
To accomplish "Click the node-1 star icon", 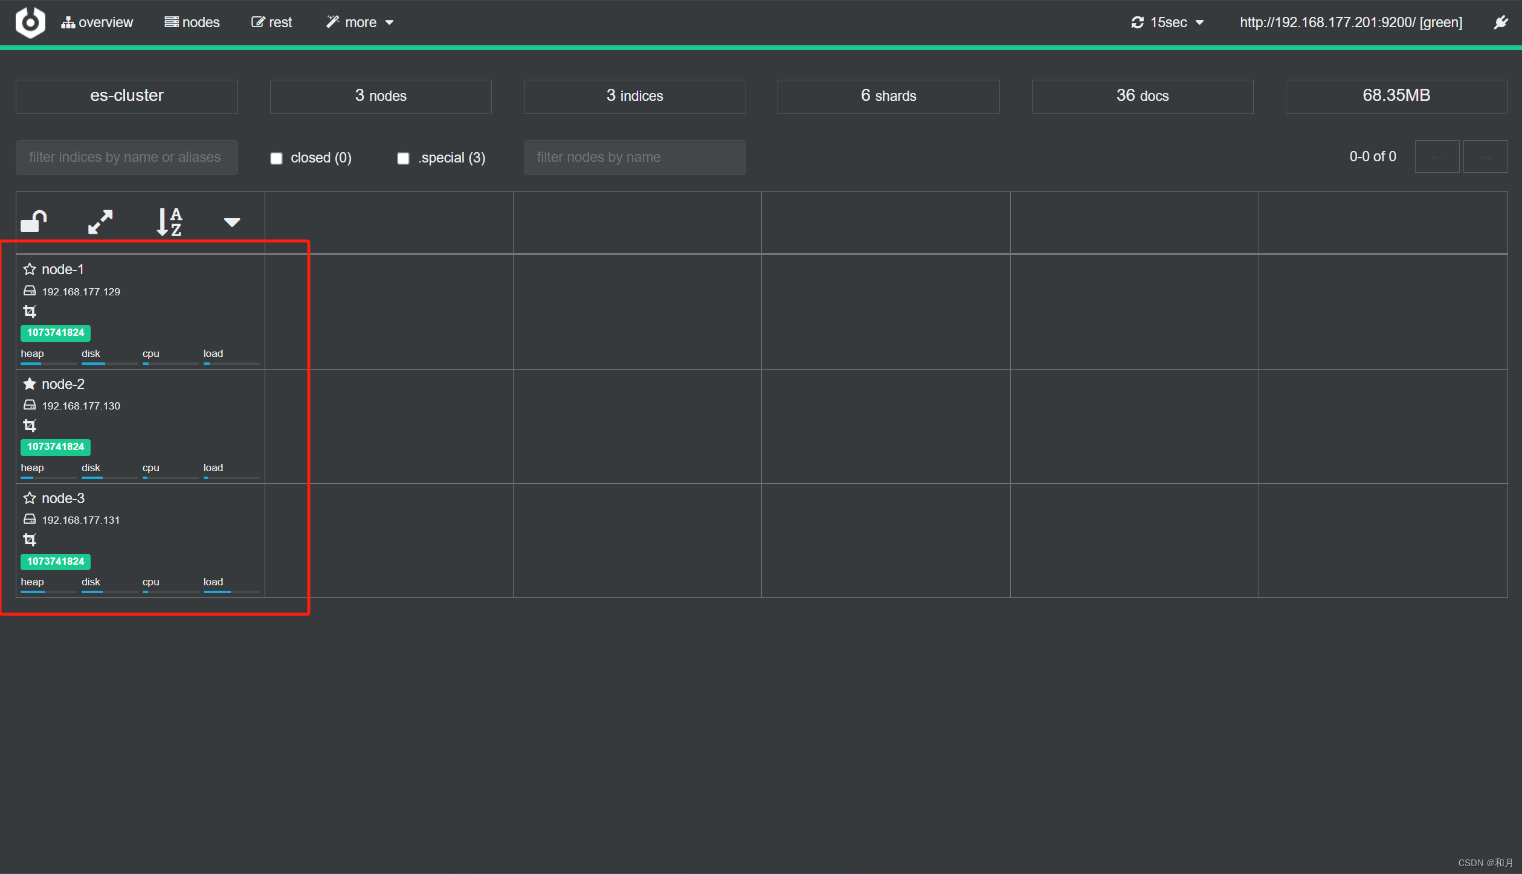I will tap(28, 270).
